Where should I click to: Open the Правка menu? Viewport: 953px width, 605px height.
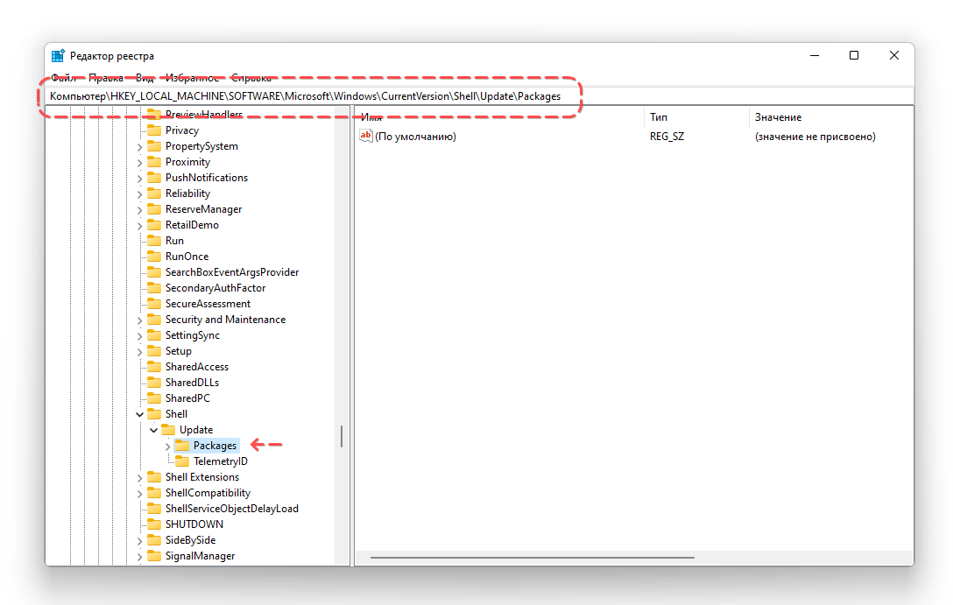[x=106, y=78]
